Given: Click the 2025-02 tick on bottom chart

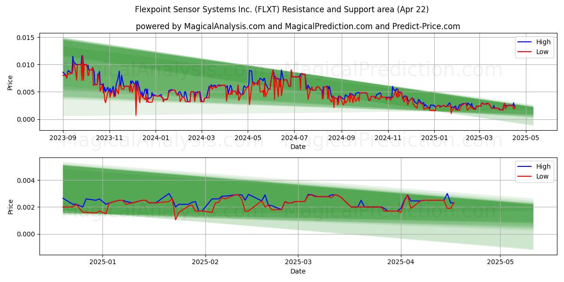Looking at the screenshot, I should [x=206, y=262].
